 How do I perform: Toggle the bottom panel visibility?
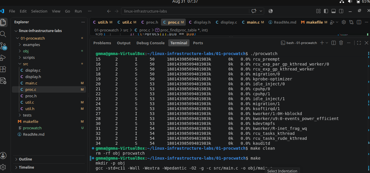[333, 11]
